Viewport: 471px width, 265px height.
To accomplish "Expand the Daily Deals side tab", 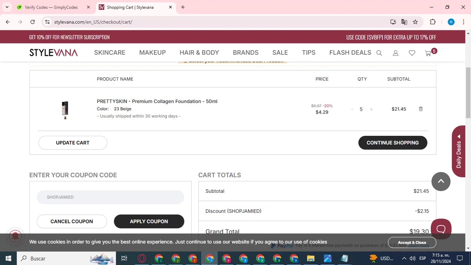I will (458, 151).
